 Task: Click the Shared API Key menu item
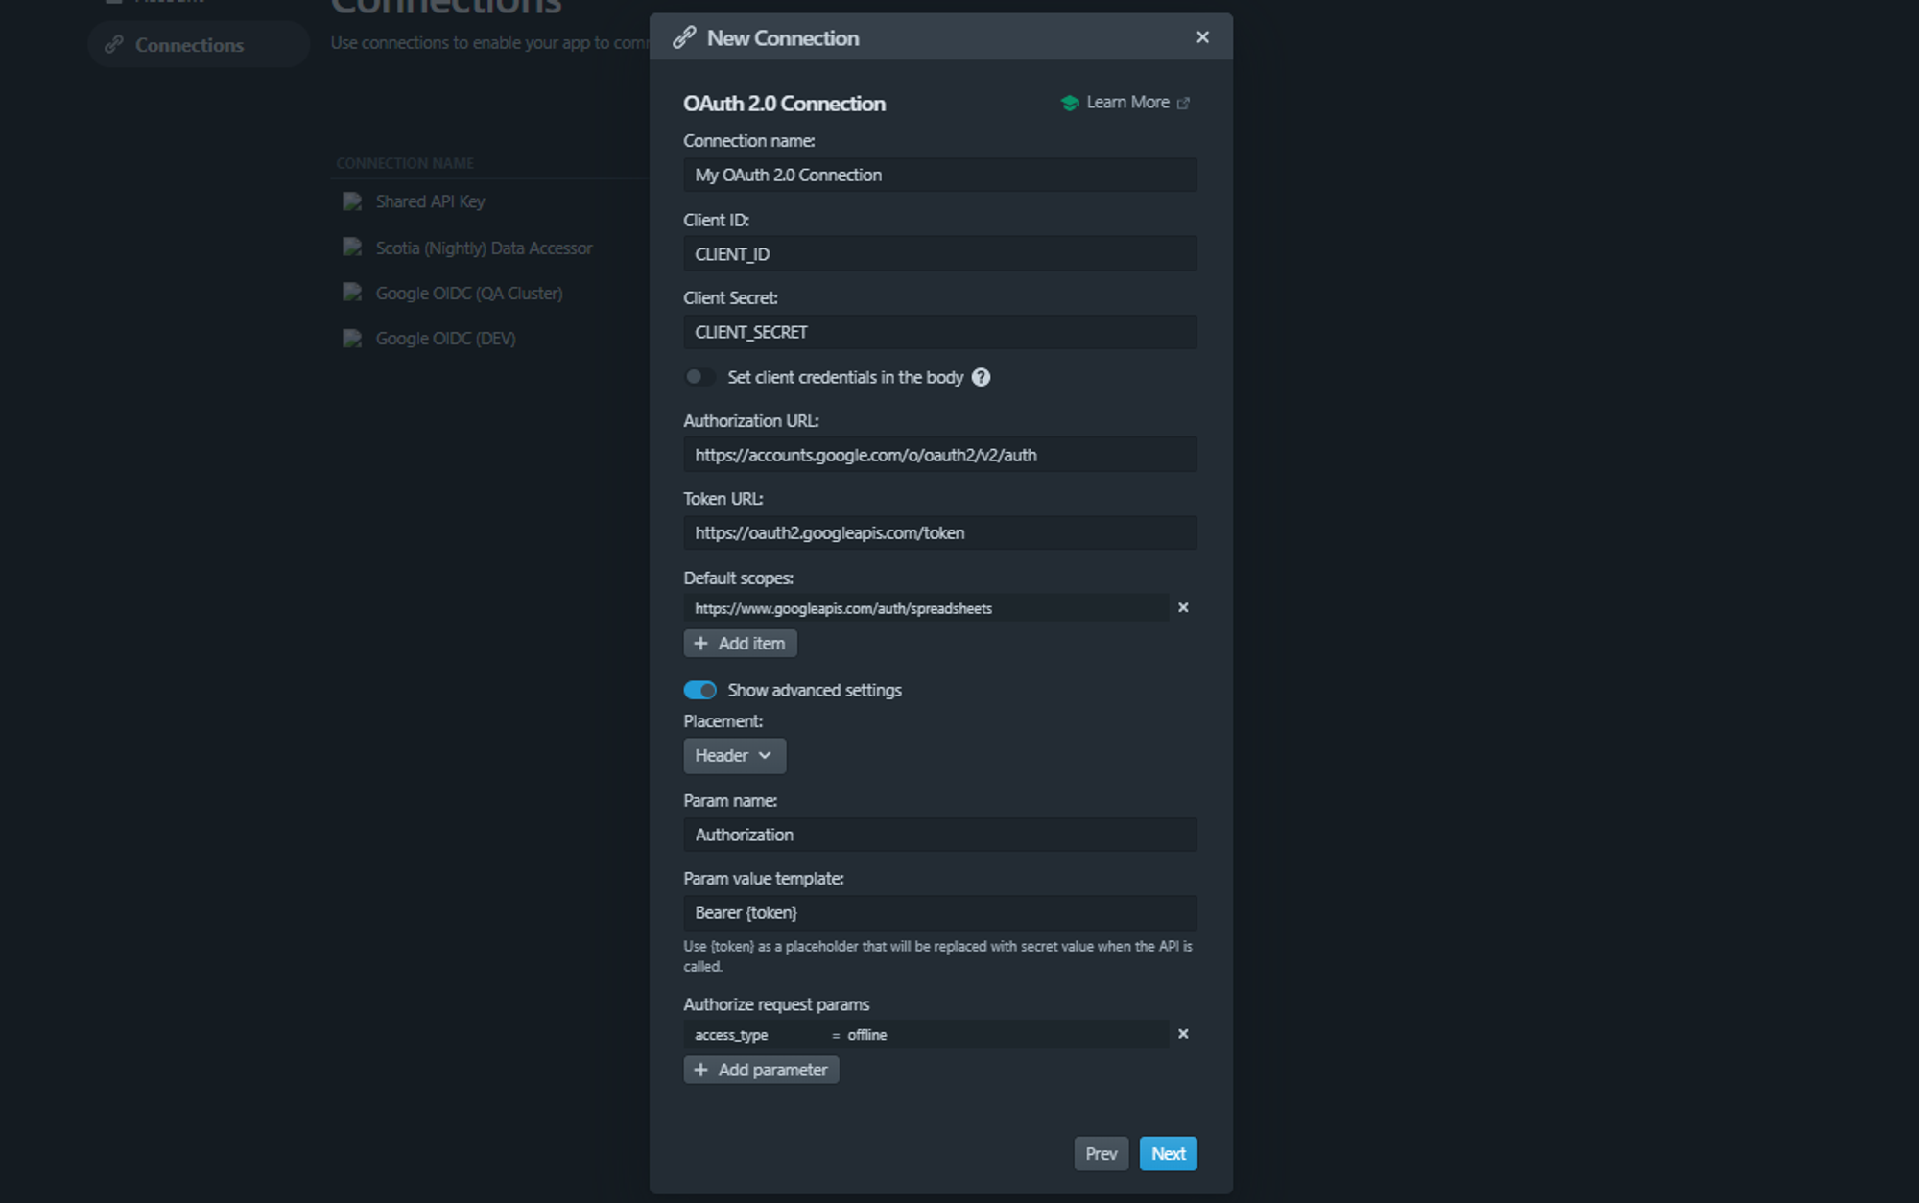tap(431, 200)
